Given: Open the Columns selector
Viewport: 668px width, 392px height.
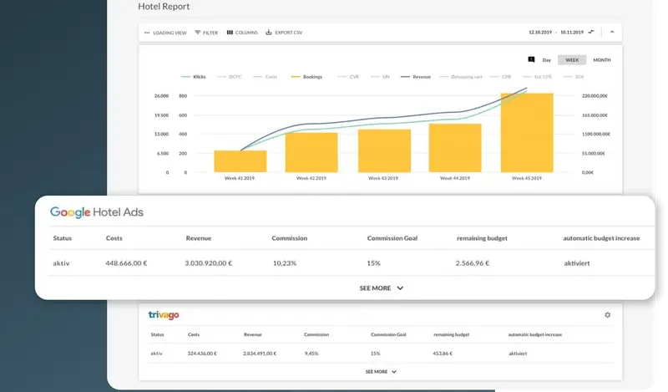Looking at the screenshot, I should (242, 33).
